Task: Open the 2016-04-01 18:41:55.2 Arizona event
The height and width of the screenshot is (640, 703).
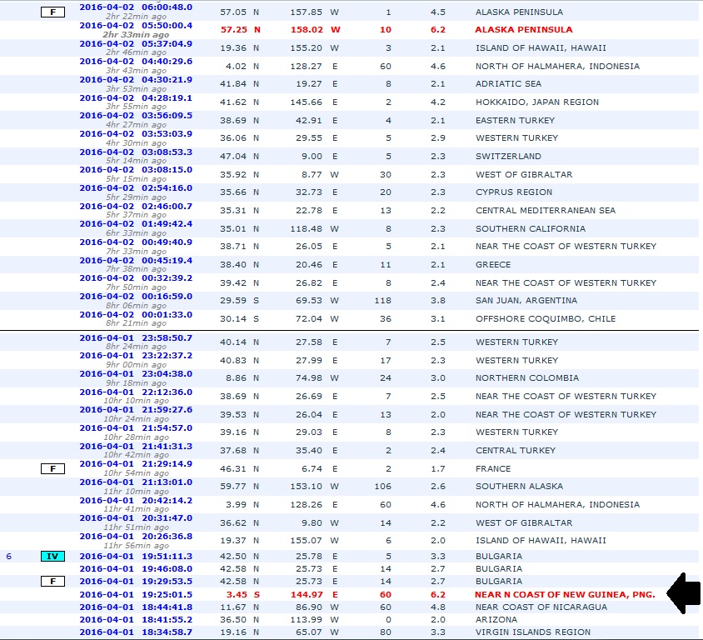Action: tap(136, 619)
